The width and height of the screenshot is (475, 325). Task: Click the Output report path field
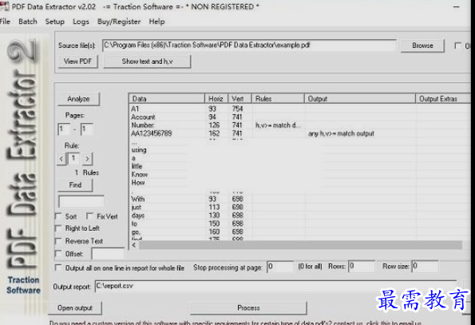click(275, 286)
